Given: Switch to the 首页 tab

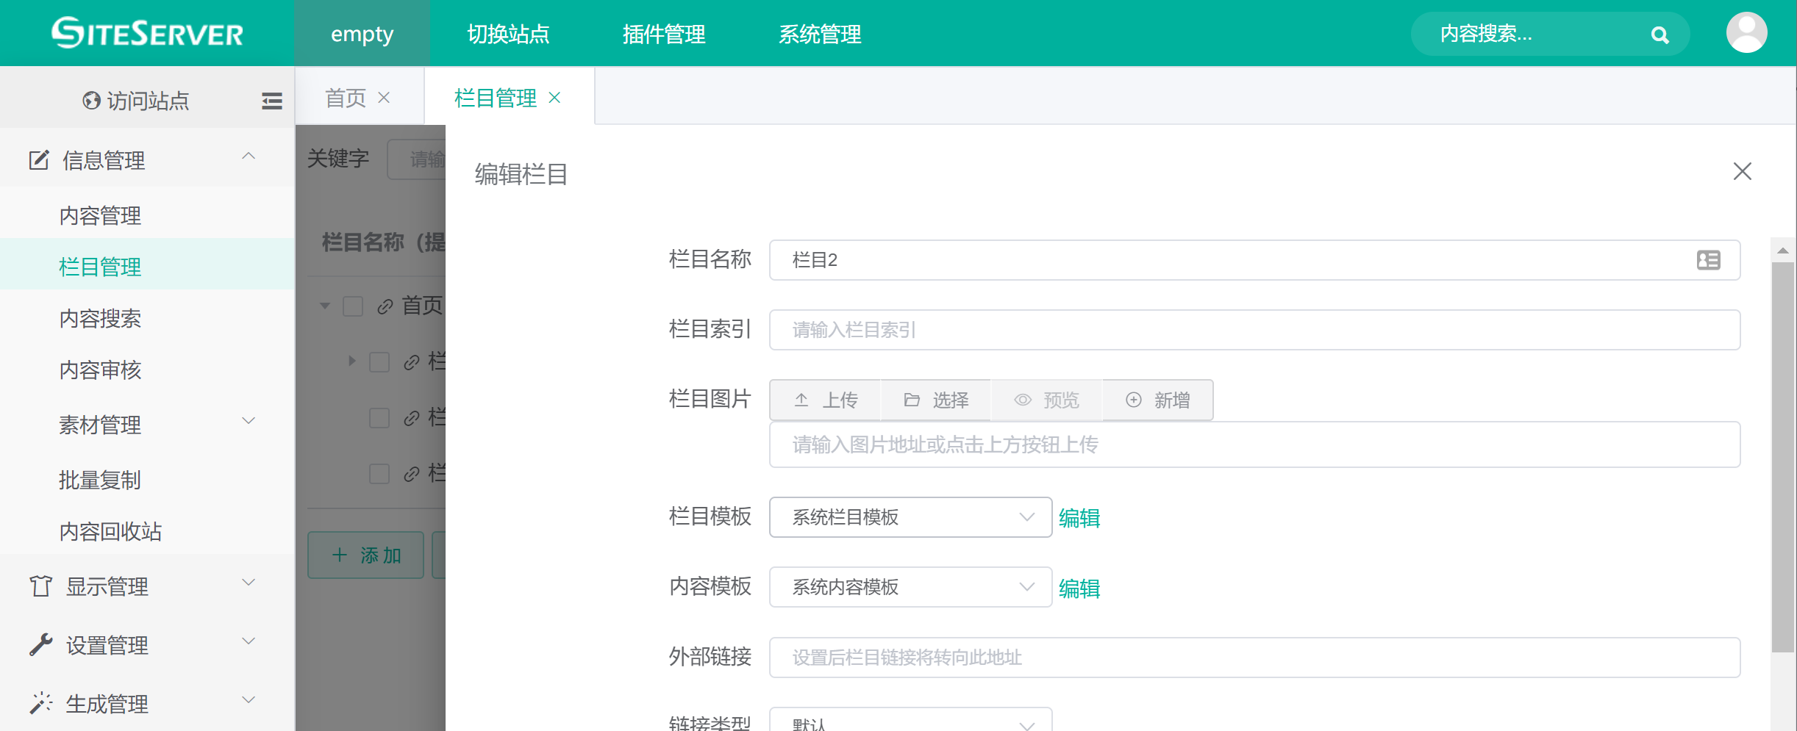Looking at the screenshot, I should [346, 97].
